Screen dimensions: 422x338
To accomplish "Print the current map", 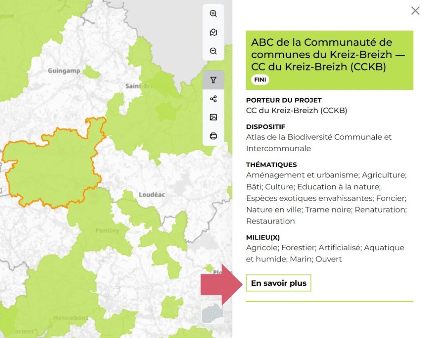I will pos(213,135).
